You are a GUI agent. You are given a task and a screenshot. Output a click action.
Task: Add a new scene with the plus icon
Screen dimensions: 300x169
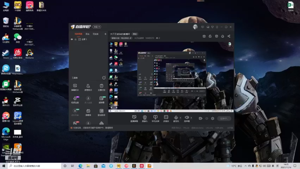point(105,34)
